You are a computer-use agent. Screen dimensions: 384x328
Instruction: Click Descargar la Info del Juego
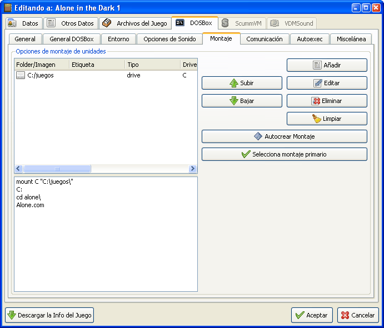click(x=49, y=315)
